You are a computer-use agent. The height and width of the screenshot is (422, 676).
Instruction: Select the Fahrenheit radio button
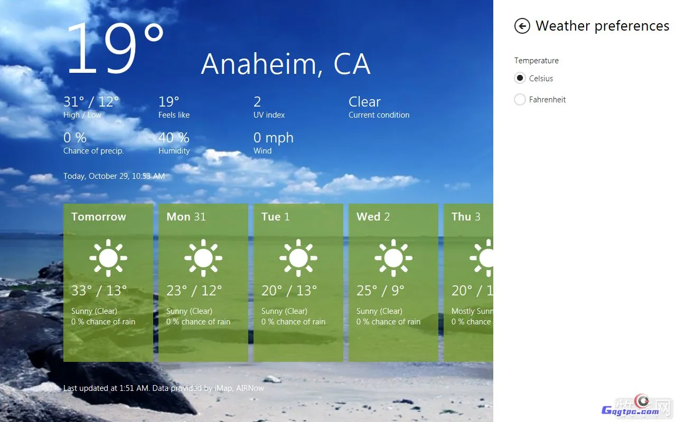(x=520, y=99)
